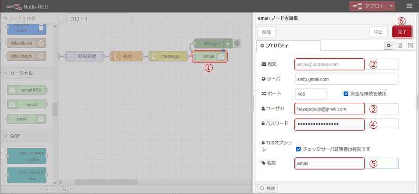Toggle チェックサーバ証明書 checkbox
This screenshot has height=194, width=419.
pos(298,149)
